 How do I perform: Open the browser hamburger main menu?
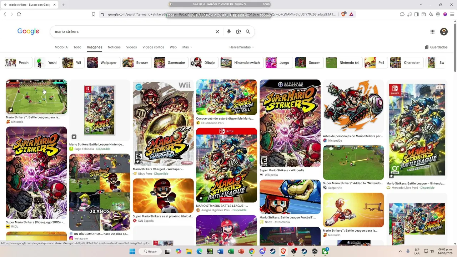(x=452, y=14)
